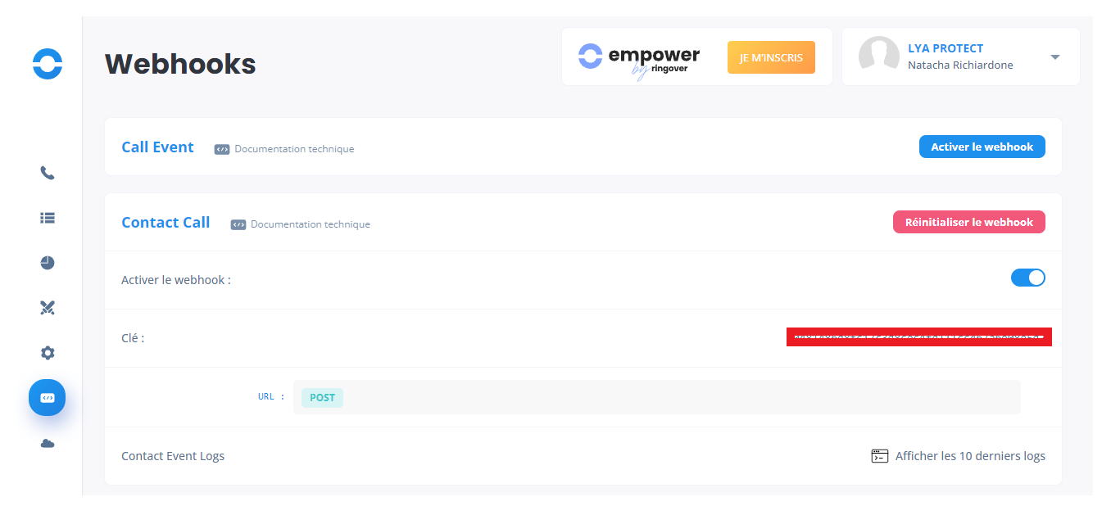Image resolution: width=1111 pixels, height=506 pixels.
Task: Click the terminal icon beside the logs link
Action: pyautogui.click(x=879, y=456)
